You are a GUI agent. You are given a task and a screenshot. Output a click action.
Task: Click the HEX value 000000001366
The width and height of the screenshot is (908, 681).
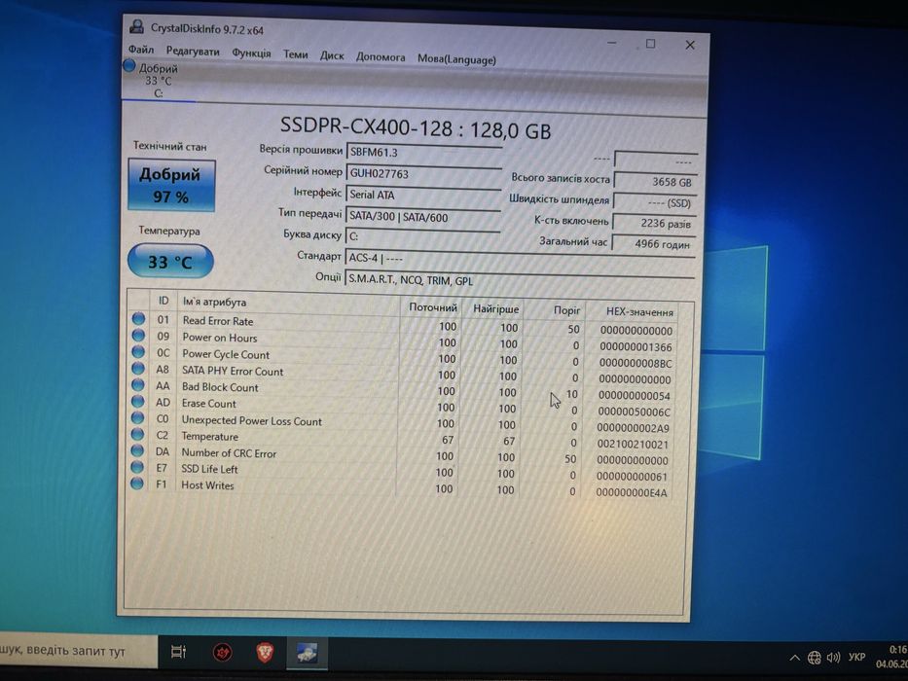[636, 347]
